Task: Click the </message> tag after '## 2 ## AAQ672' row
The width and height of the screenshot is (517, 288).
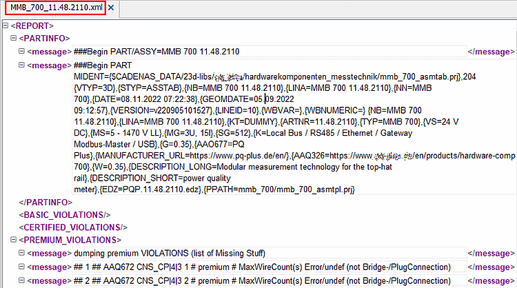Action: point(491,281)
